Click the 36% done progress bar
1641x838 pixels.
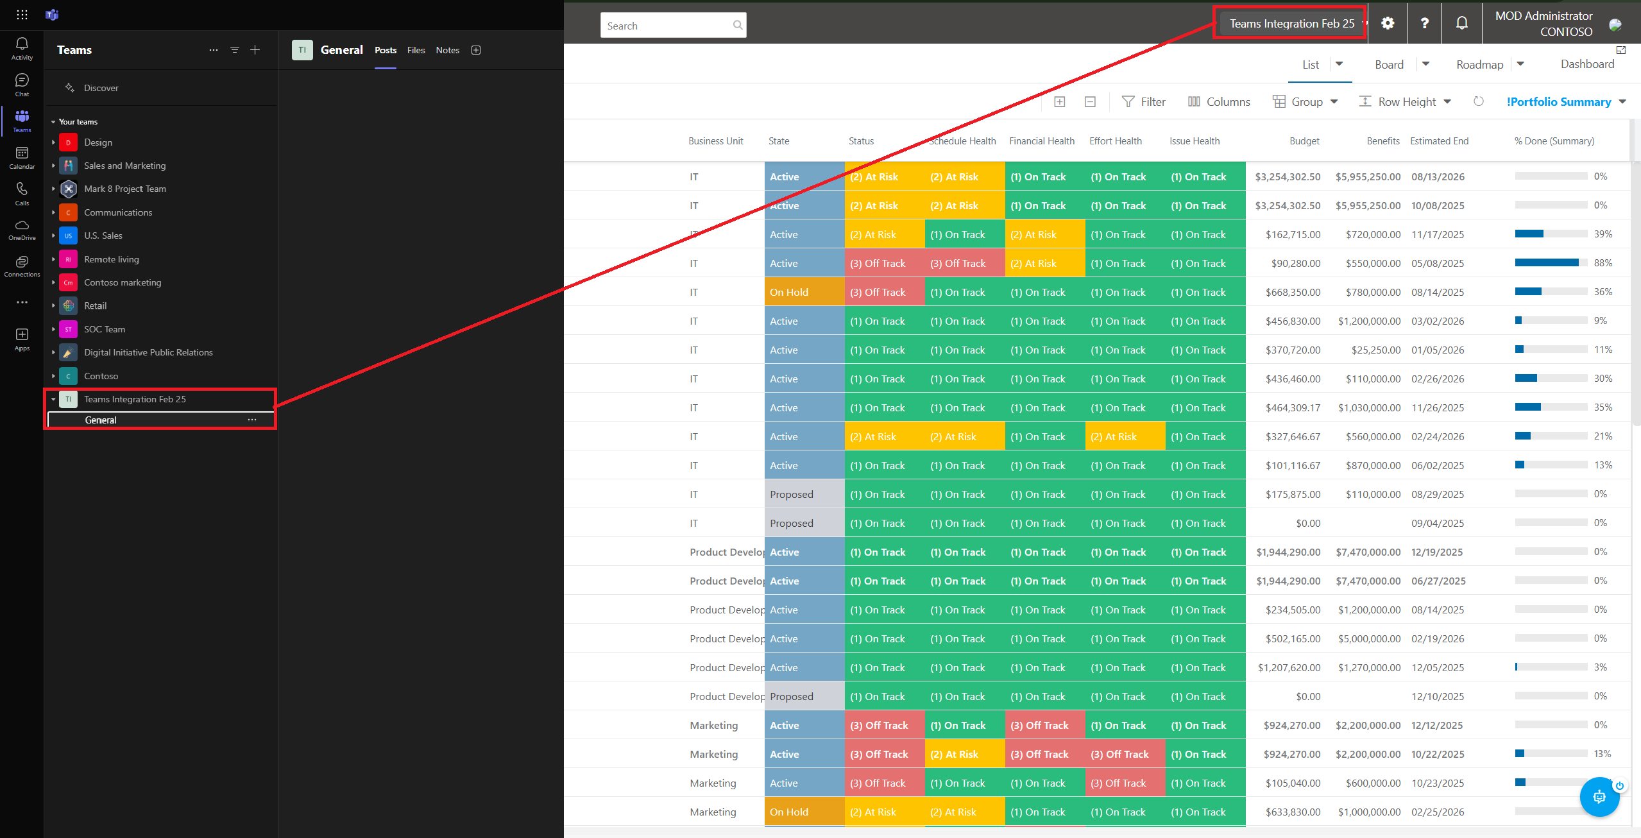tap(1551, 291)
